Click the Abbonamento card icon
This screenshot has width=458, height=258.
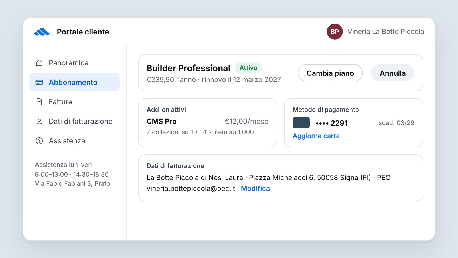39,82
